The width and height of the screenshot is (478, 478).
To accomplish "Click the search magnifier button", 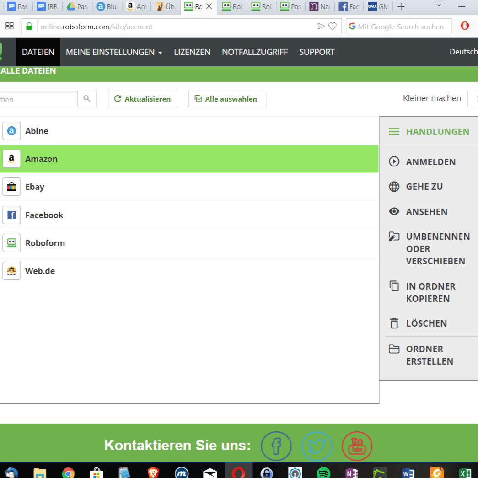I will click(x=87, y=99).
